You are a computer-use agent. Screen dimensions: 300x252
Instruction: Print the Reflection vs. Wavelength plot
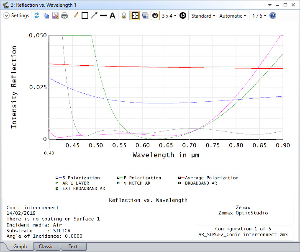pos(64,15)
